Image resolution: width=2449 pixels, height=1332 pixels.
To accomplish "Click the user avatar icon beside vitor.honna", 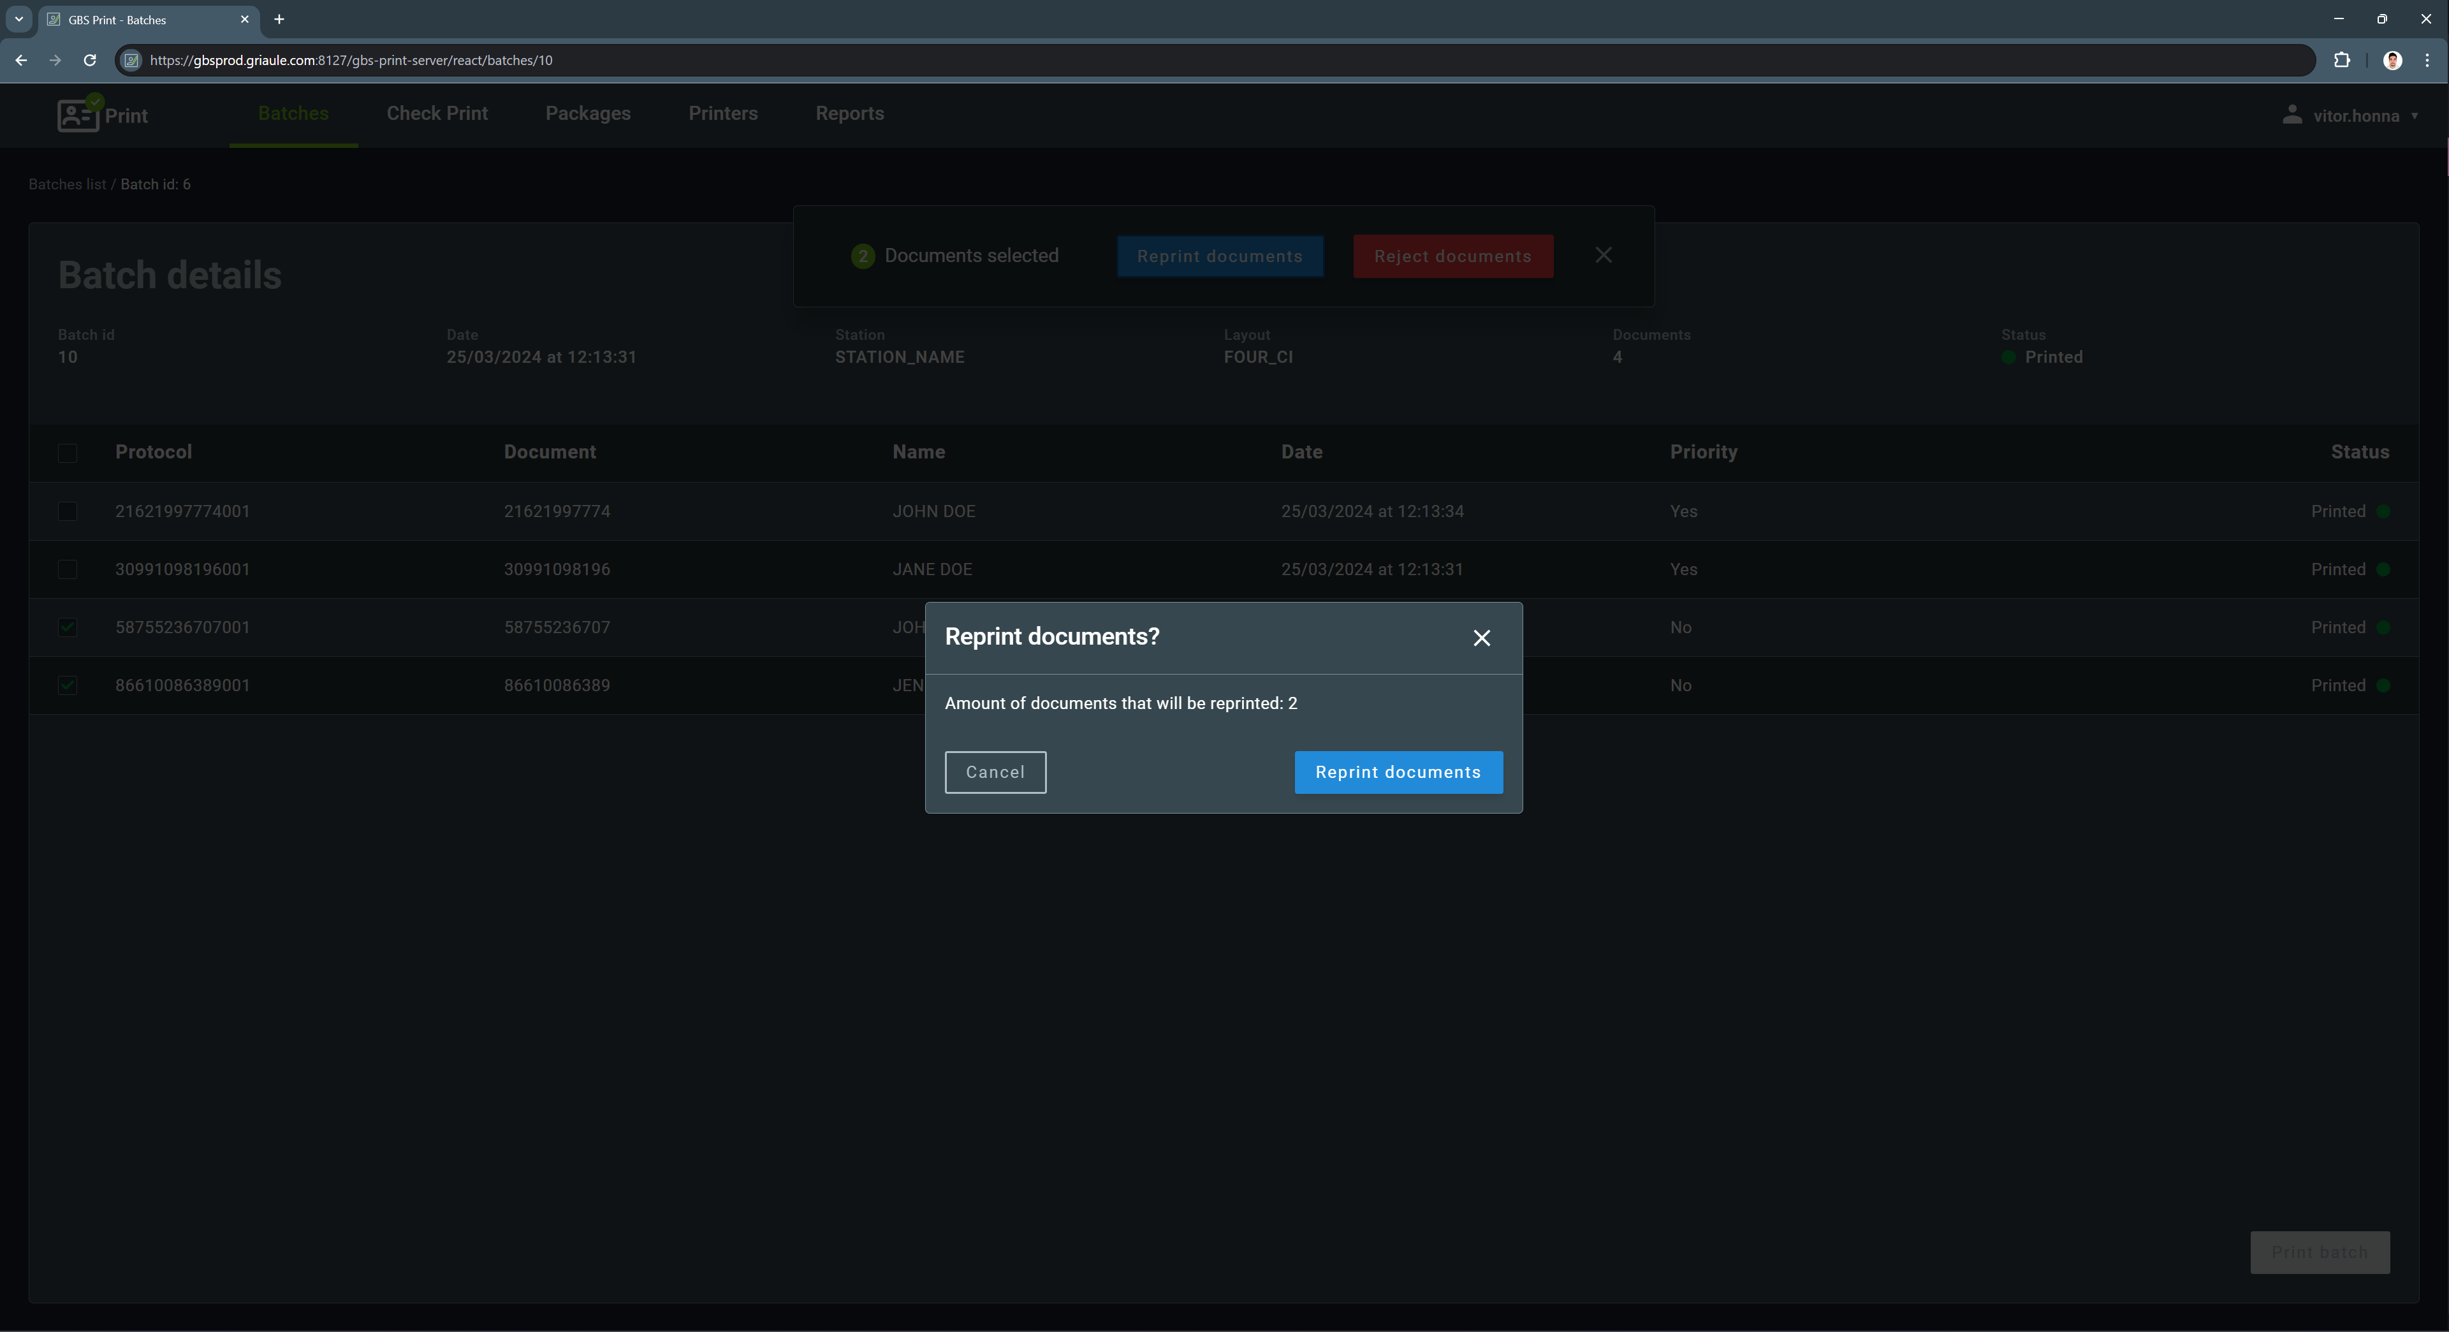I will pos(2292,115).
